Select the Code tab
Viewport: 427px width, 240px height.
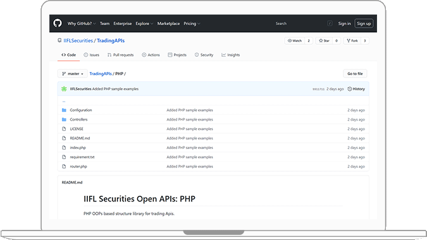pos(68,55)
